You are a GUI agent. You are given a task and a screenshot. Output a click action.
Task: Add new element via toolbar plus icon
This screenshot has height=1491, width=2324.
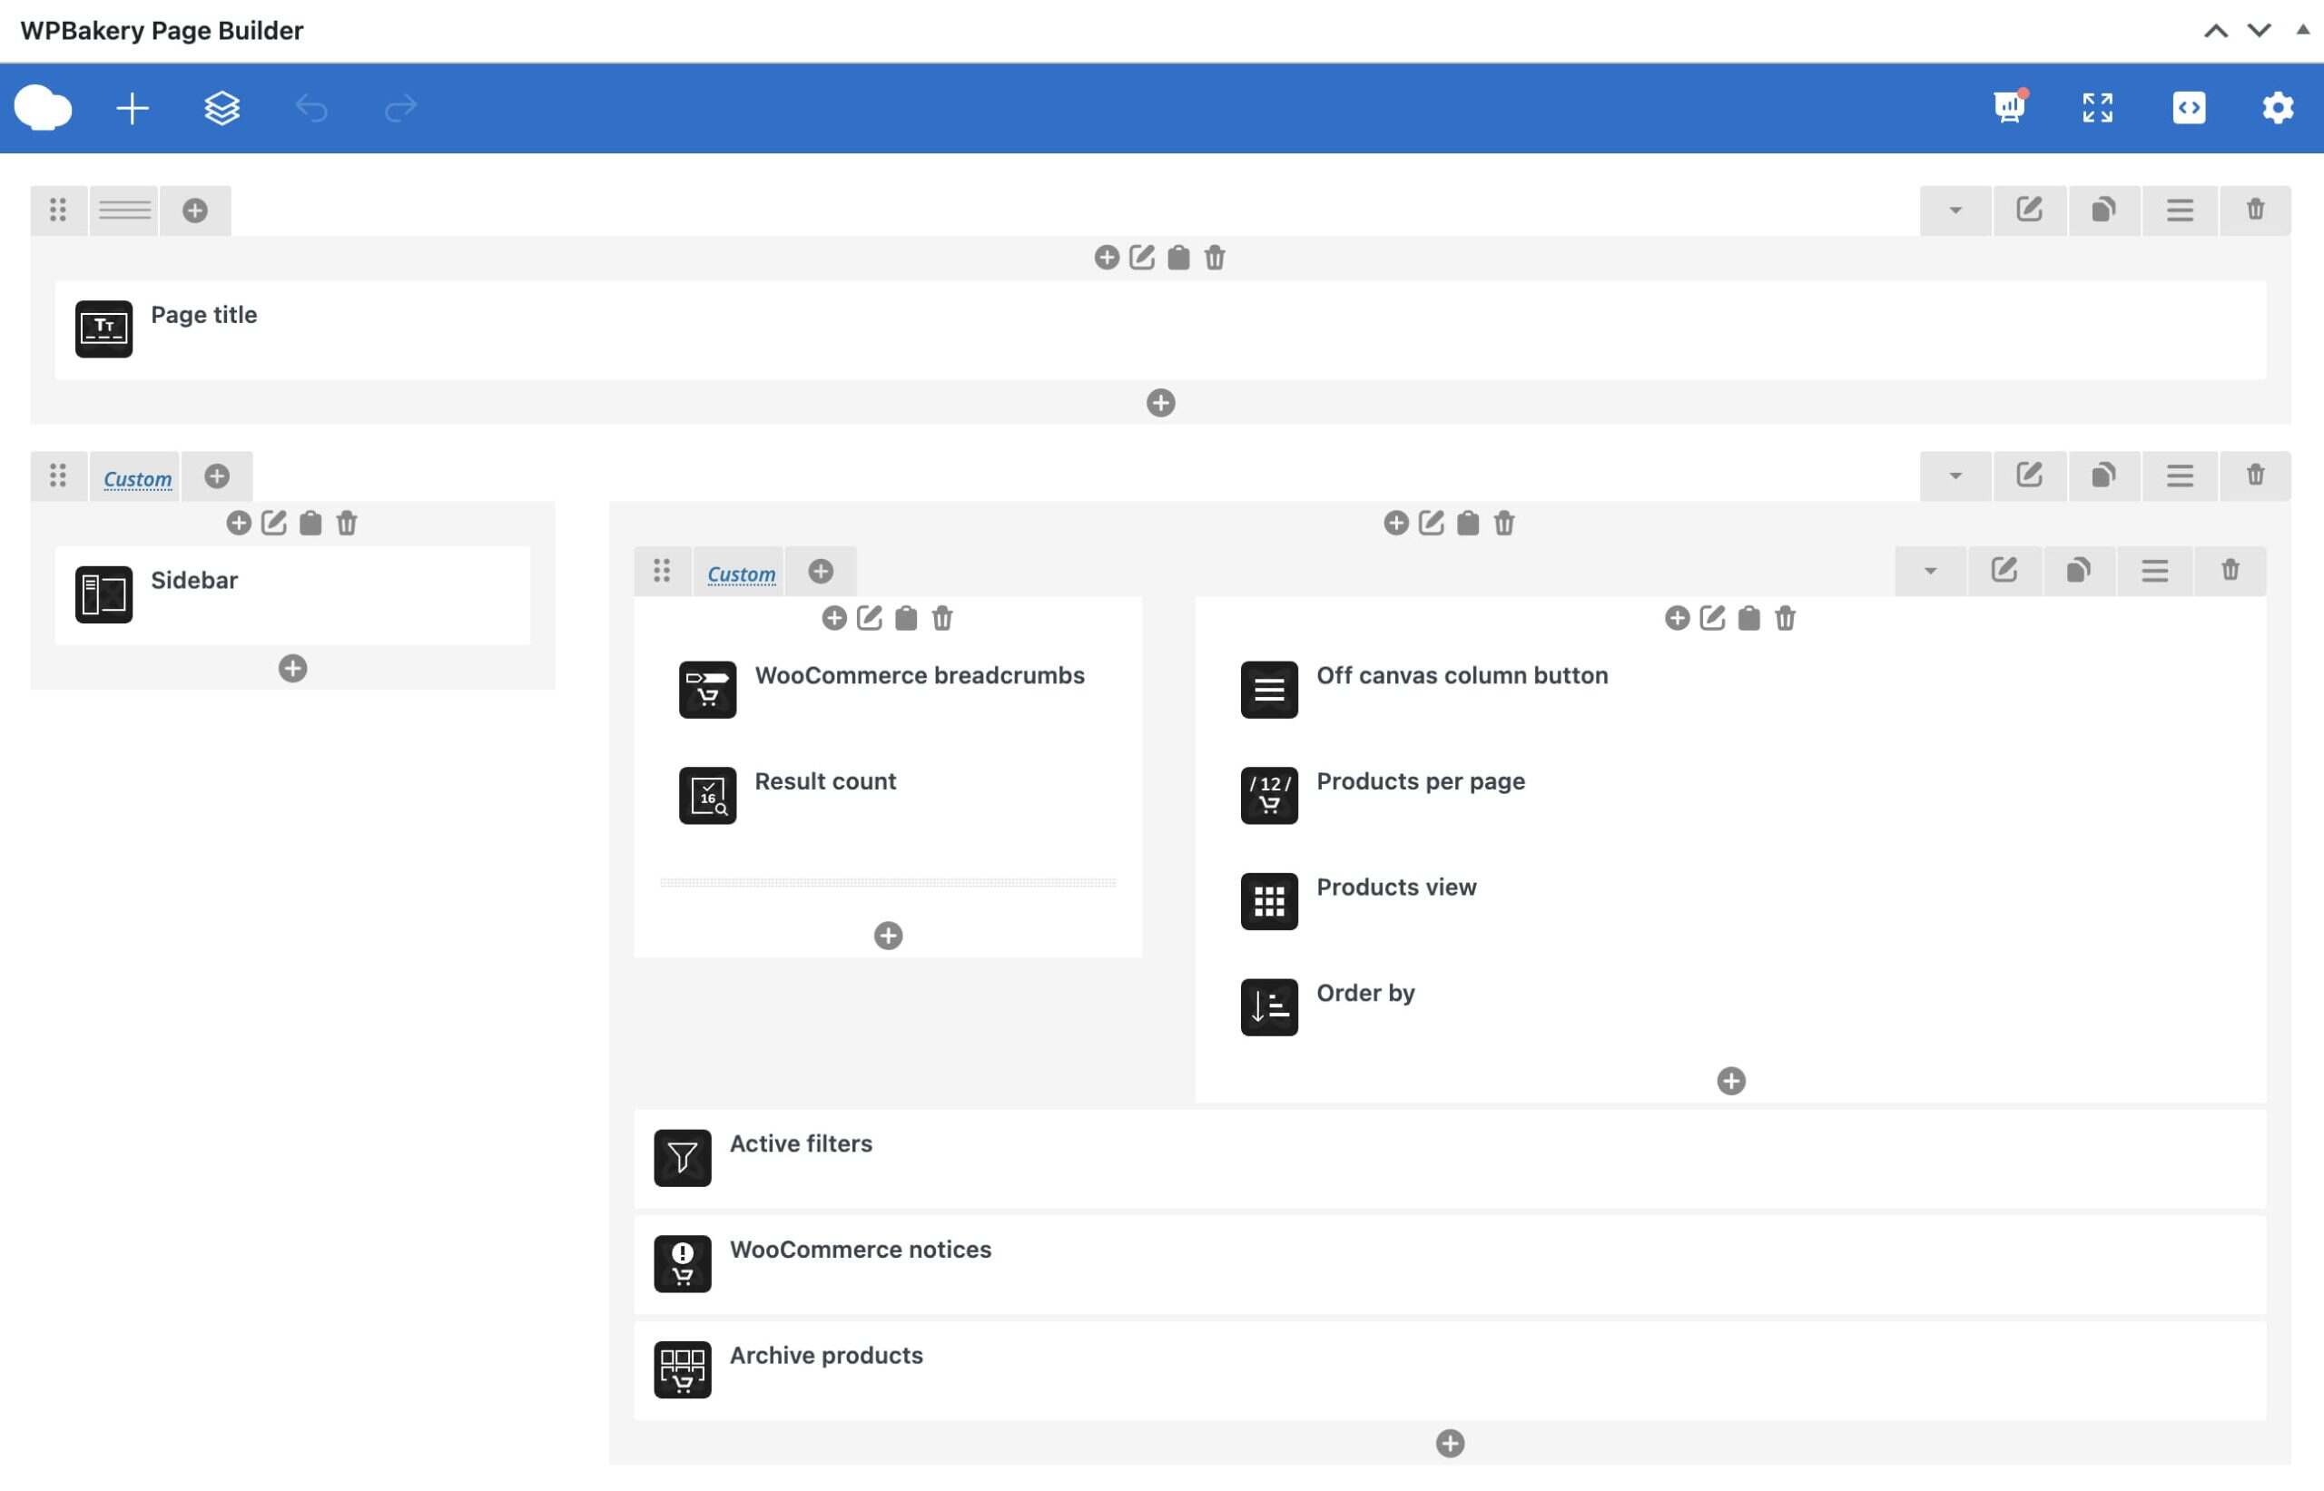[133, 107]
